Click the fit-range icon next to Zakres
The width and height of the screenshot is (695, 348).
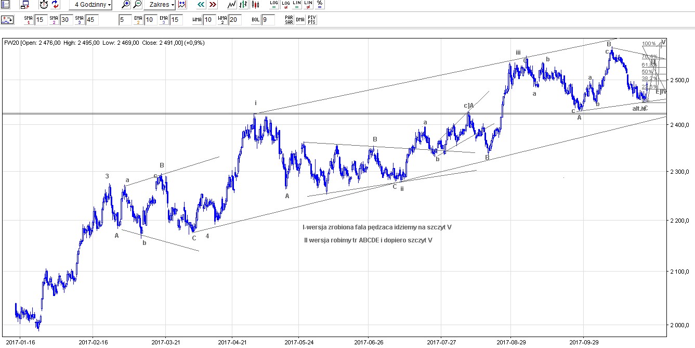pos(182,5)
